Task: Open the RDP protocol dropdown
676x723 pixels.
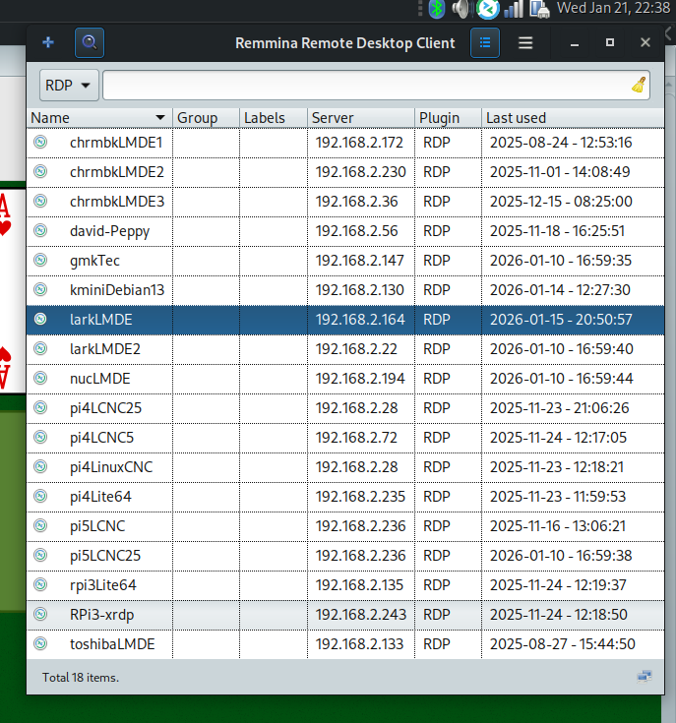Action: (x=69, y=86)
